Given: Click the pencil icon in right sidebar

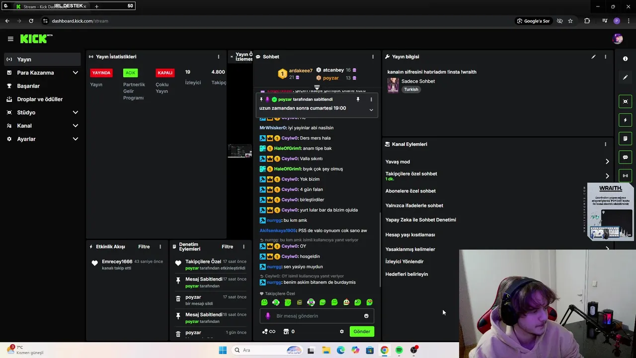Looking at the screenshot, I should 625,77.
